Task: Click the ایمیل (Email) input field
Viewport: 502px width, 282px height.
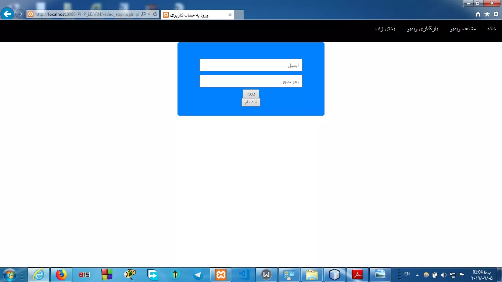Action: (251, 65)
